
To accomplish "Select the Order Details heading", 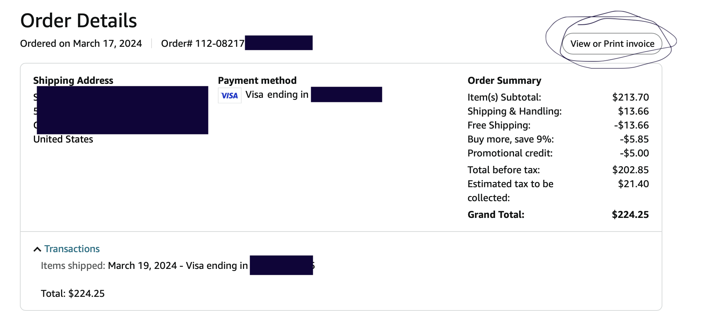I will point(79,21).
